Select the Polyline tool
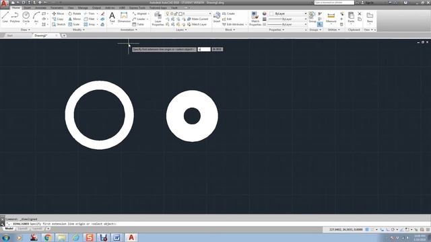Image resolution: width=431 pixels, height=242 pixels. tap(15, 17)
